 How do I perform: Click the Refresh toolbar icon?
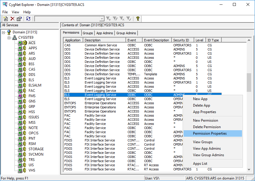[x=28, y=19]
